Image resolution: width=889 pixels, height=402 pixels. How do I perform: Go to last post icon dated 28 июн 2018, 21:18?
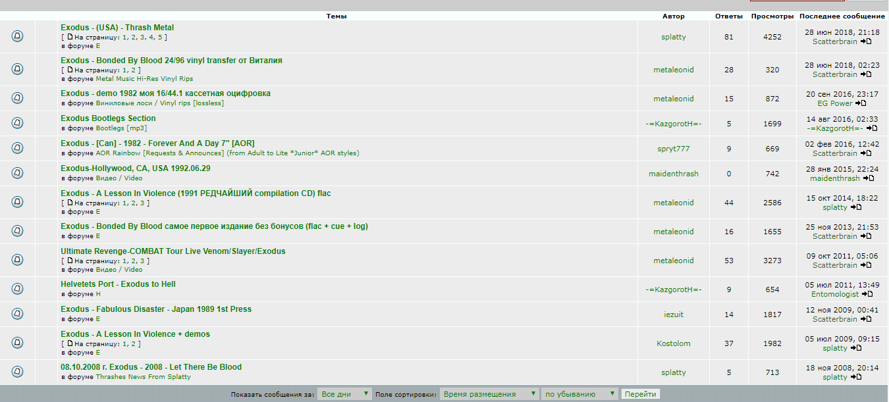(865, 41)
